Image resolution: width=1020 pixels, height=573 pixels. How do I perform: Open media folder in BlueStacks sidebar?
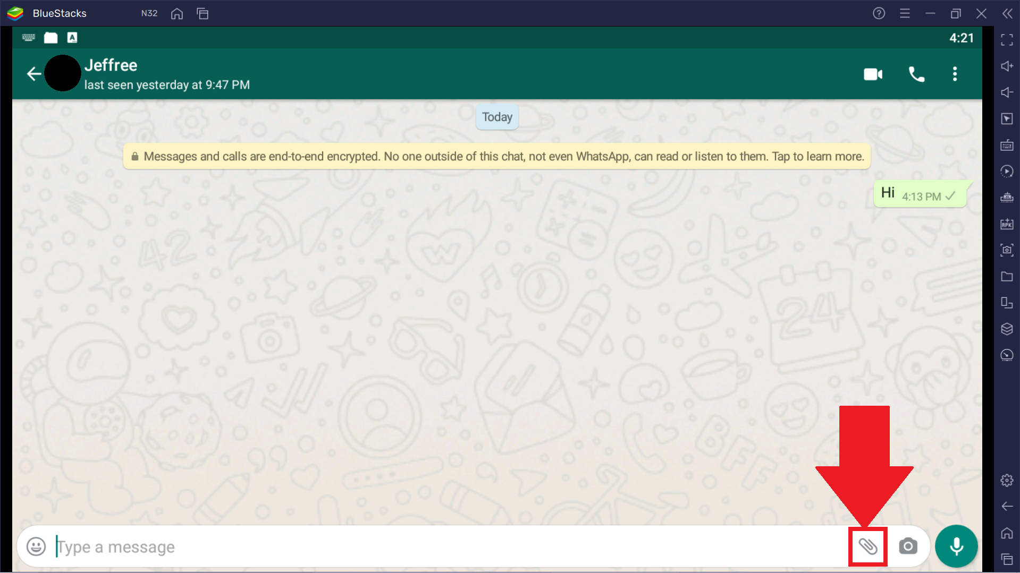point(1007,276)
